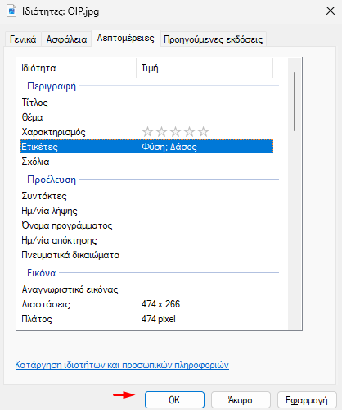Set rating to third star
This screenshot has width=342, height=410.
click(x=175, y=132)
